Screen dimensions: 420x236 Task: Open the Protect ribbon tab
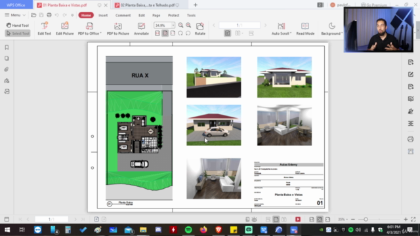(173, 15)
